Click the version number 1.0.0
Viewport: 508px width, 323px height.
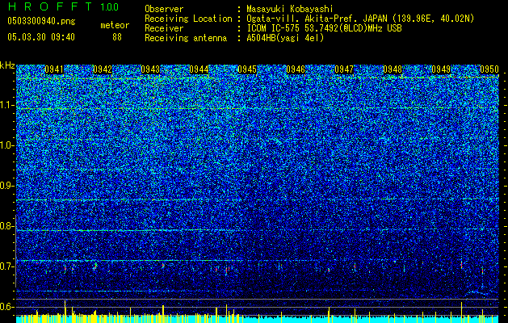tap(110, 6)
